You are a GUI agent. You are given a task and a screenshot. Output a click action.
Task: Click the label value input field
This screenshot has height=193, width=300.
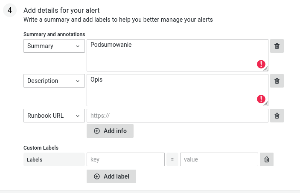click(x=219, y=159)
